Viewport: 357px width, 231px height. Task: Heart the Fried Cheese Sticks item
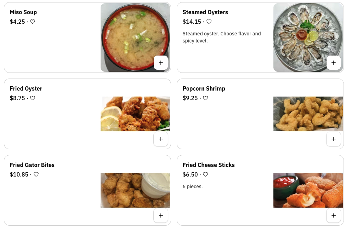205,174
